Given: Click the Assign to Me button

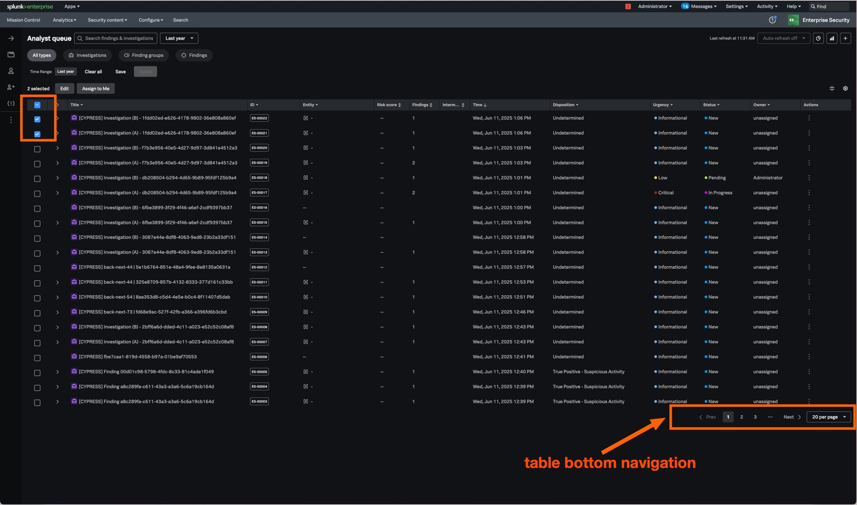Looking at the screenshot, I should pyautogui.click(x=96, y=89).
